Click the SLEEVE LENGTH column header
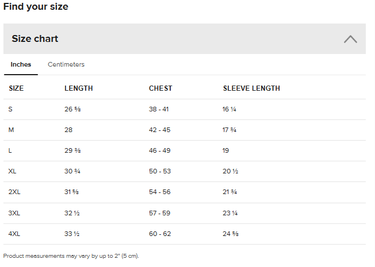The width and height of the screenshot is (375, 267). pos(251,88)
